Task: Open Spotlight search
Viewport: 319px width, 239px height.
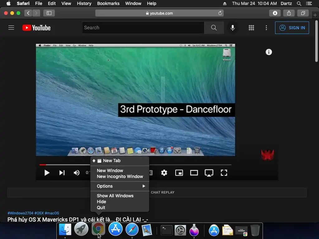Action: point(299,3)
